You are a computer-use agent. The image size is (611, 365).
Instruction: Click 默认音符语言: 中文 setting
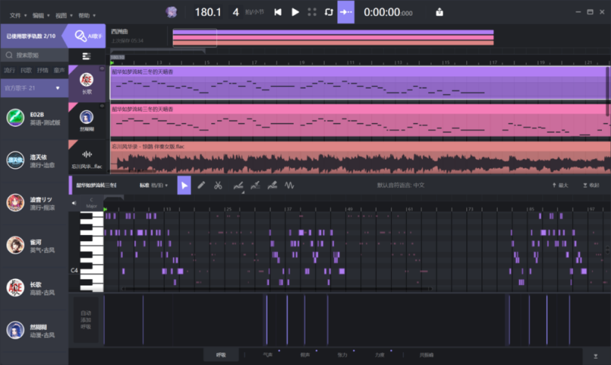(x=401, y=185)
